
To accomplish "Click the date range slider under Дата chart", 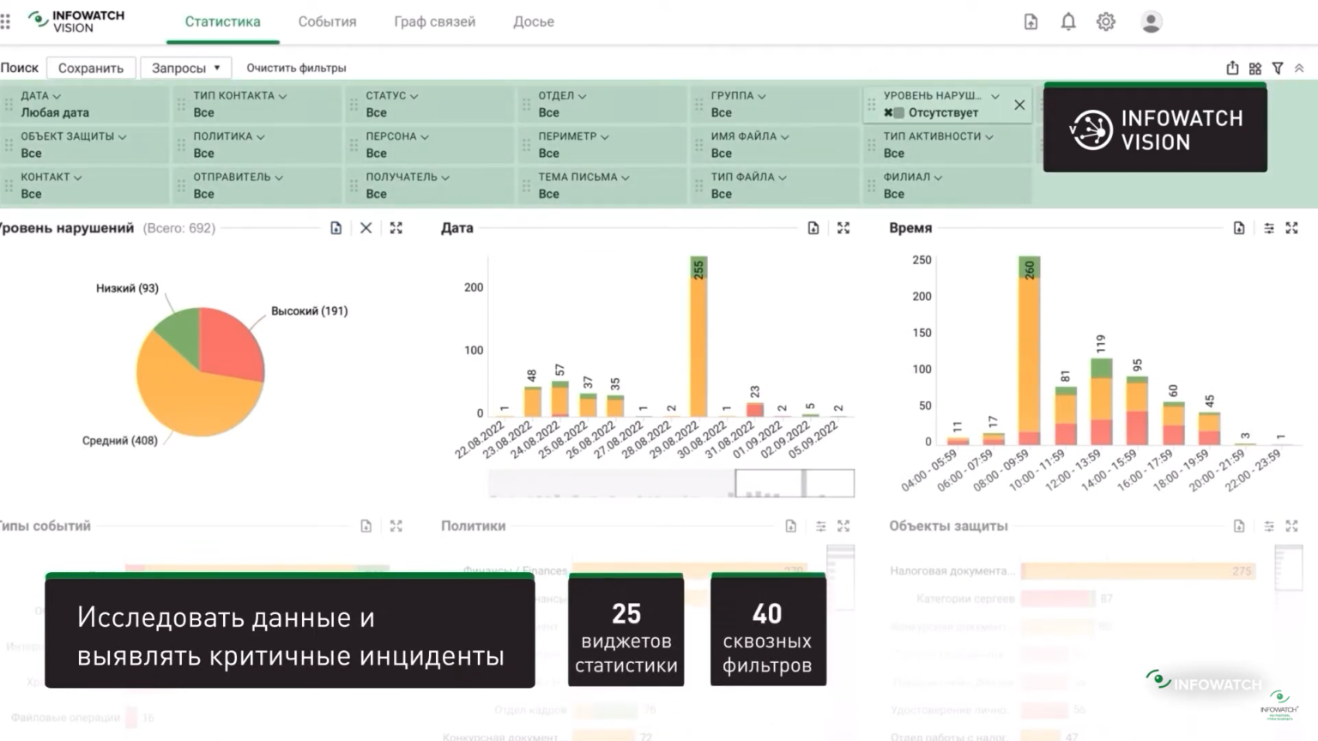I will click(x=769, y=483).
